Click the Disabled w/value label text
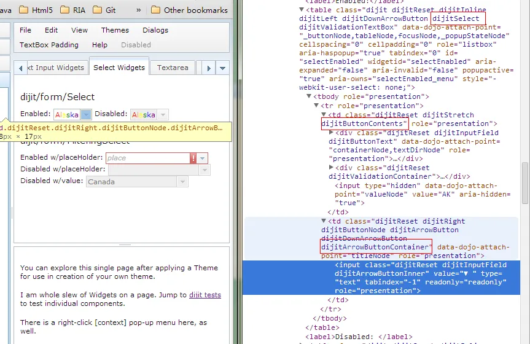Viewport: 530px width, 344px height. tap(52, 181)
